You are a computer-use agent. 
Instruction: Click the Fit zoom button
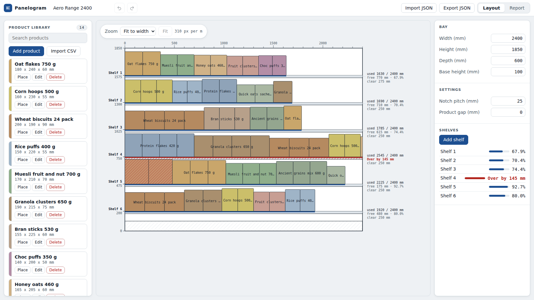pos(165,31)
